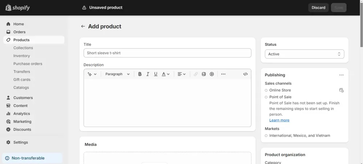Image resolution: width=363 pixels, height=164 pixels.
Task: Click the Media section heading
Action: [90, 144]
